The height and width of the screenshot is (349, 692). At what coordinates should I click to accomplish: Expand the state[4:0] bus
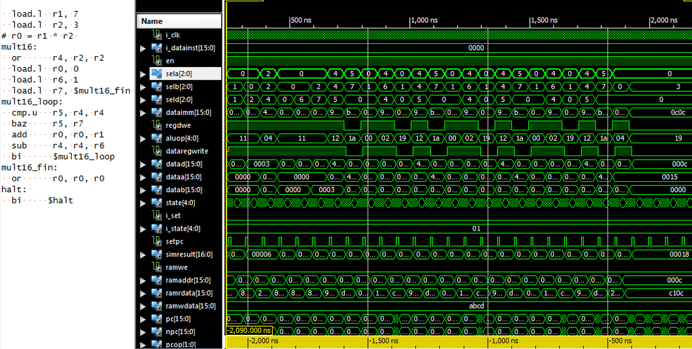click(x=143, y=204)
